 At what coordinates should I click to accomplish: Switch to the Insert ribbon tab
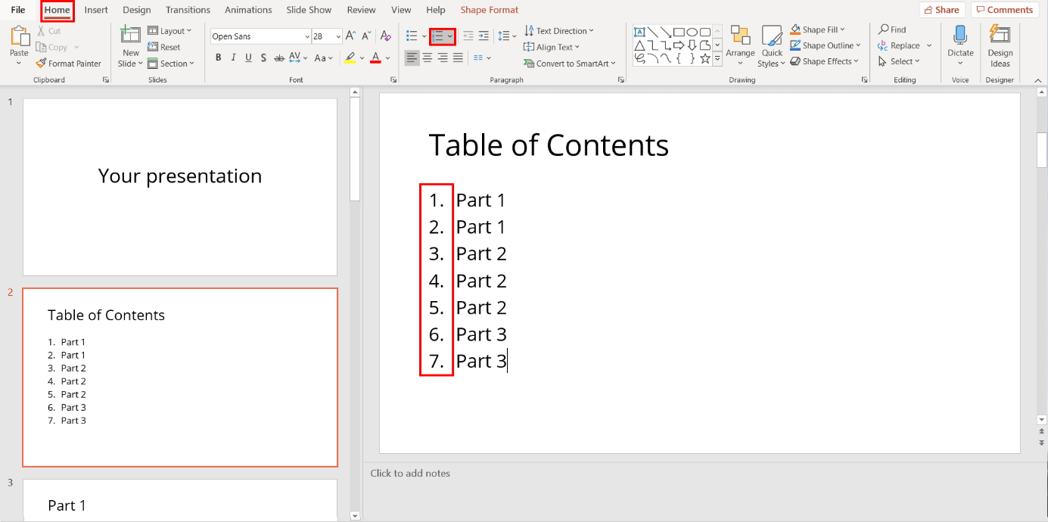coord(96,10)
